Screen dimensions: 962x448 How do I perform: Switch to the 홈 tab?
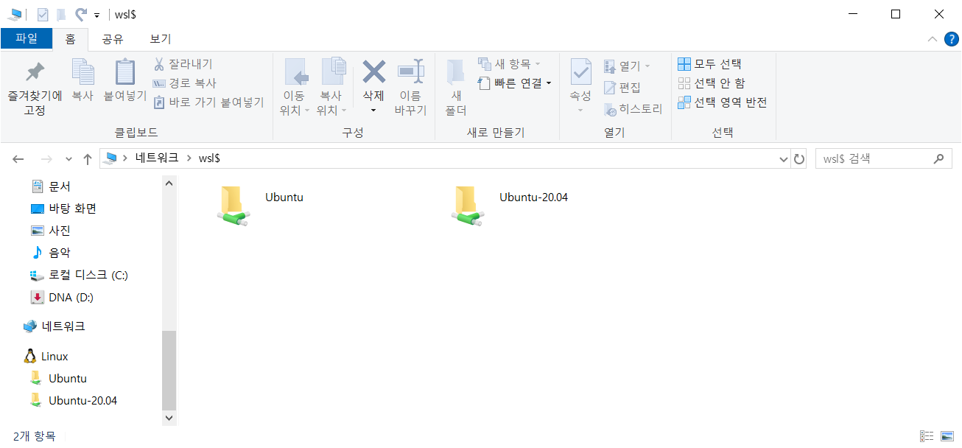tap(70, 39)
